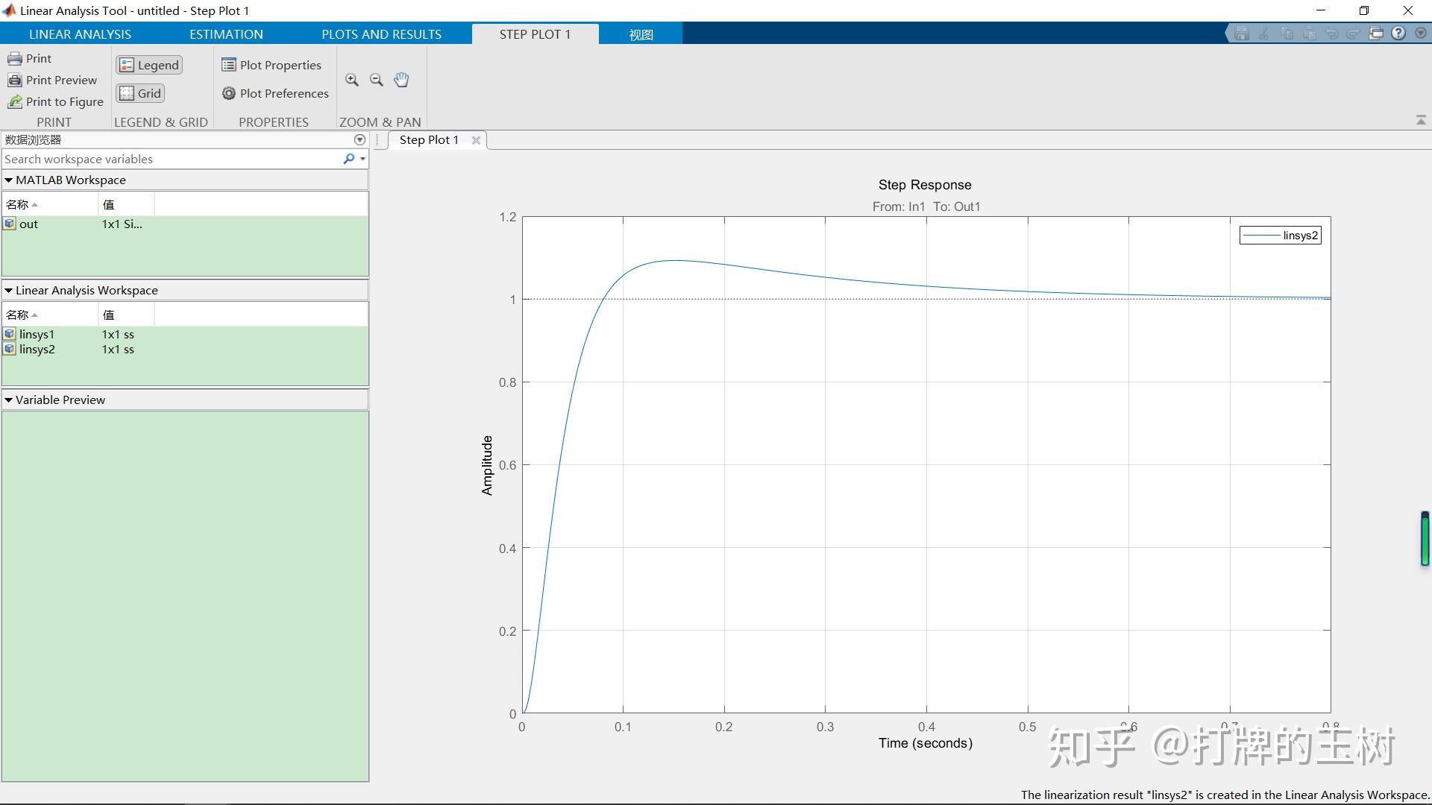Select the Zoom In tool
Viewport: 1432px width, 805px height.
tap(351, 79)
